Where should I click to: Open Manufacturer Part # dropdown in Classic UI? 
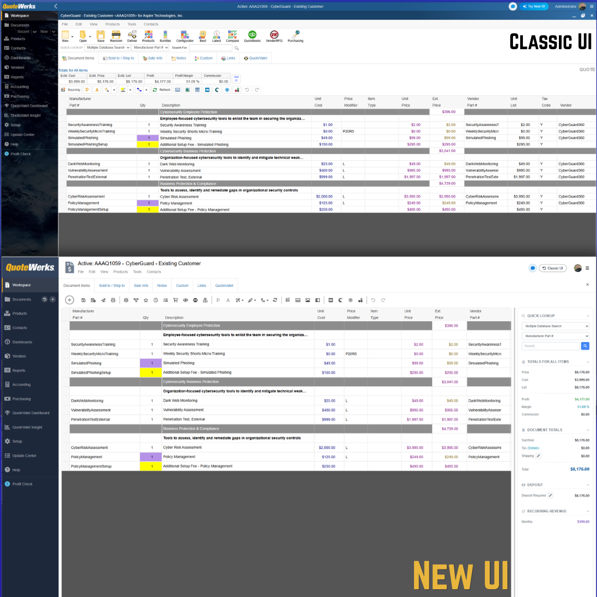click(150, 48)
